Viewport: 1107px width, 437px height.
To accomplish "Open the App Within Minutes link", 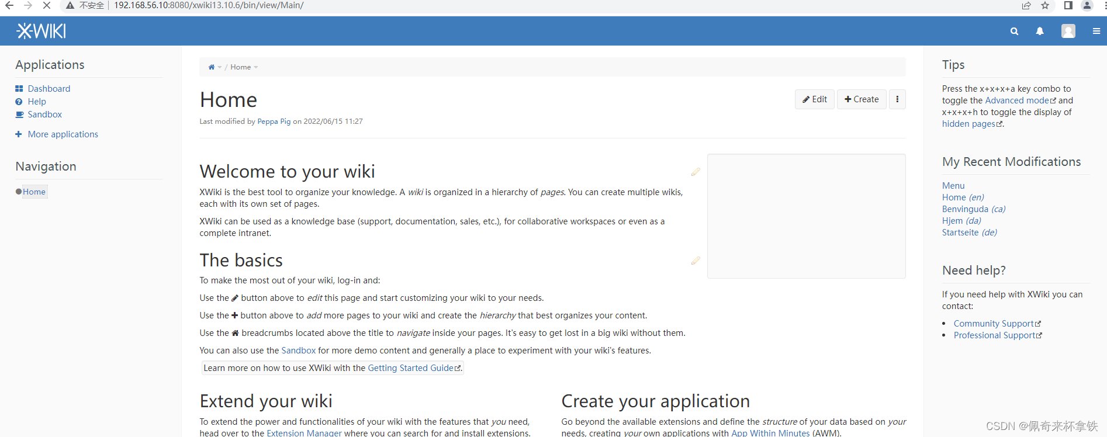I will point(770,433).
